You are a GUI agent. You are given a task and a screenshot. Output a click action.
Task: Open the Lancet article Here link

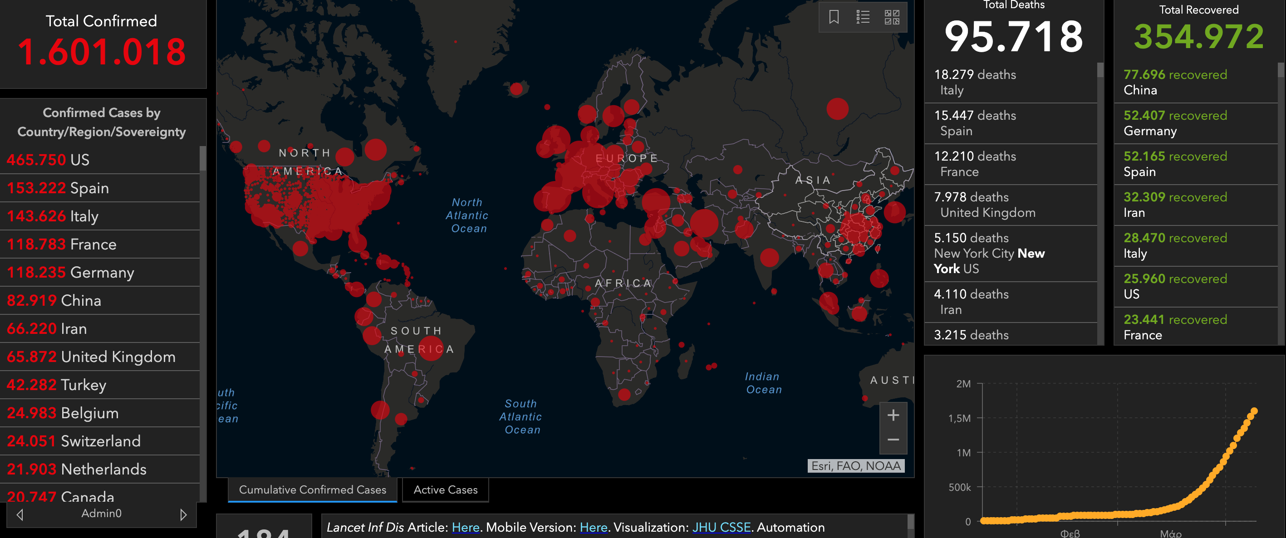coord(465,527)
